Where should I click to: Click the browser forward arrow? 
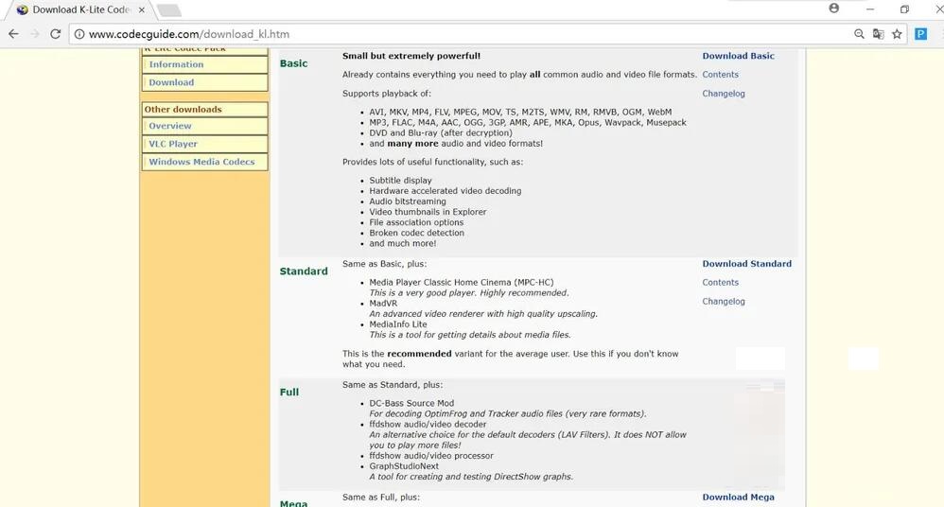(34, 34)
